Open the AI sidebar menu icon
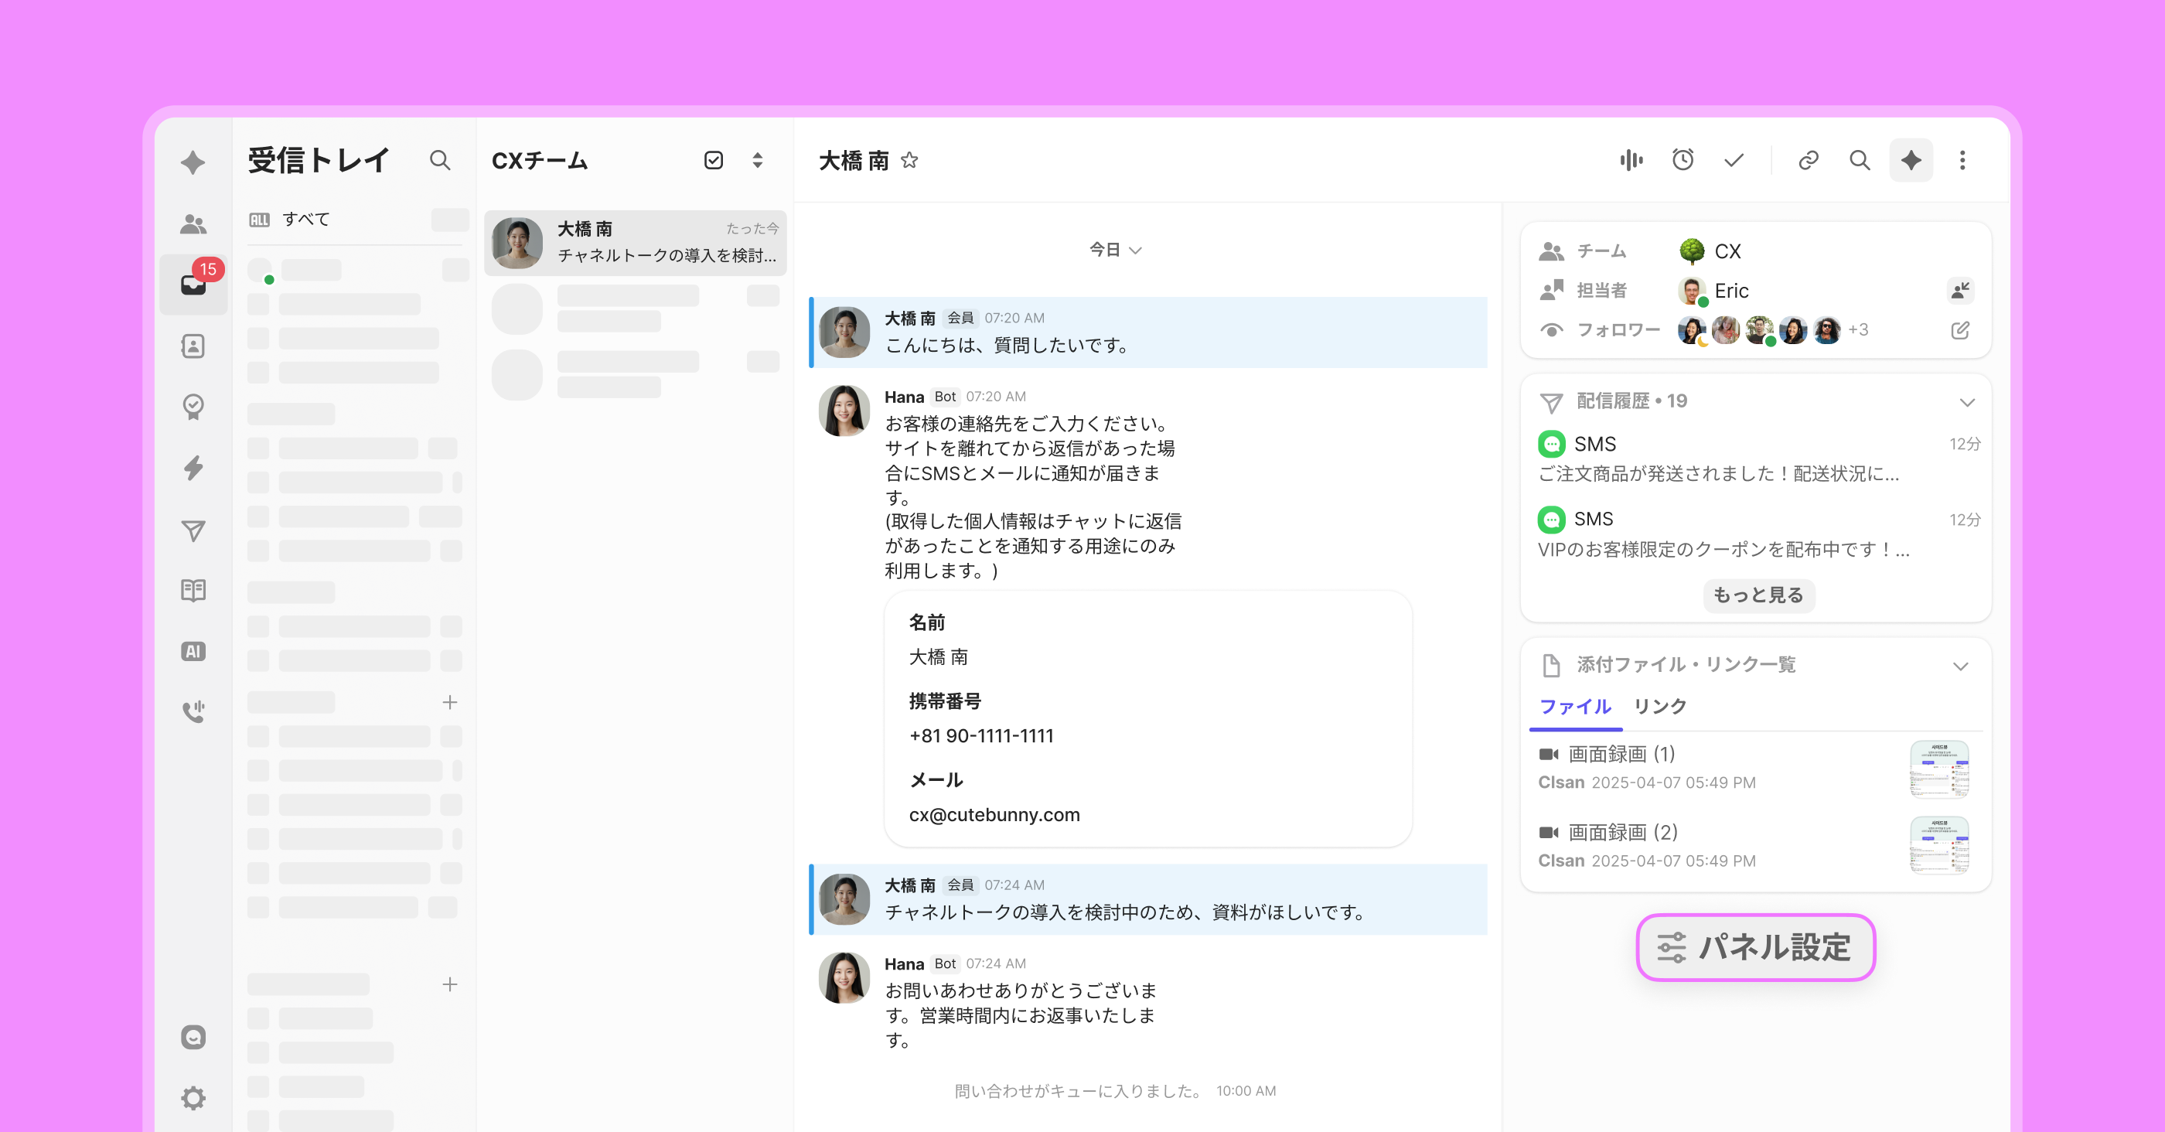2165x1132 pixels. point(193,651)
